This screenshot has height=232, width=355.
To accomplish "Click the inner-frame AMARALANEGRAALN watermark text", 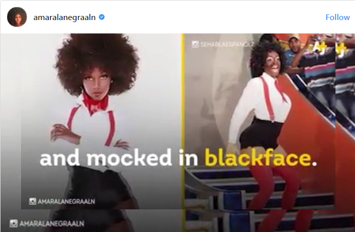I will click(x=66, y=202).
